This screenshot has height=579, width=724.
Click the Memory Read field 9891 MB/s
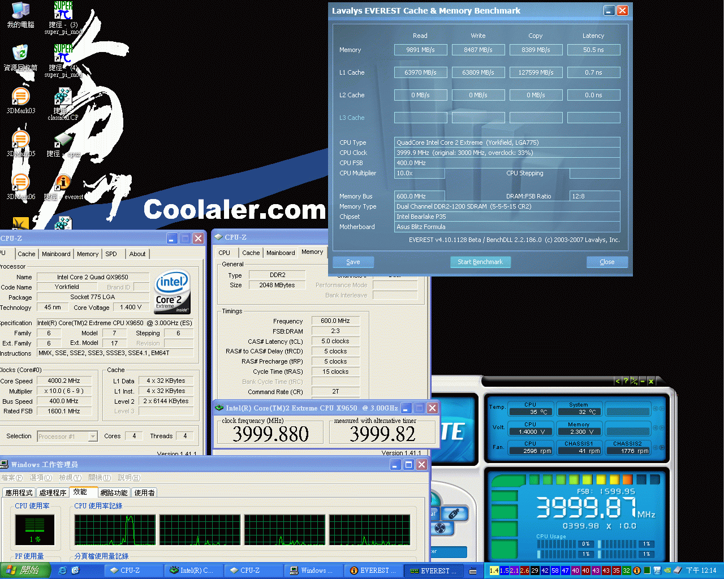pos(421,50)
